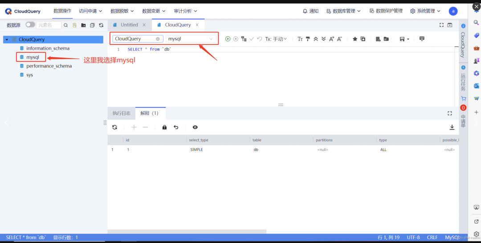Select sys database in tree

(x=30, y=75)
